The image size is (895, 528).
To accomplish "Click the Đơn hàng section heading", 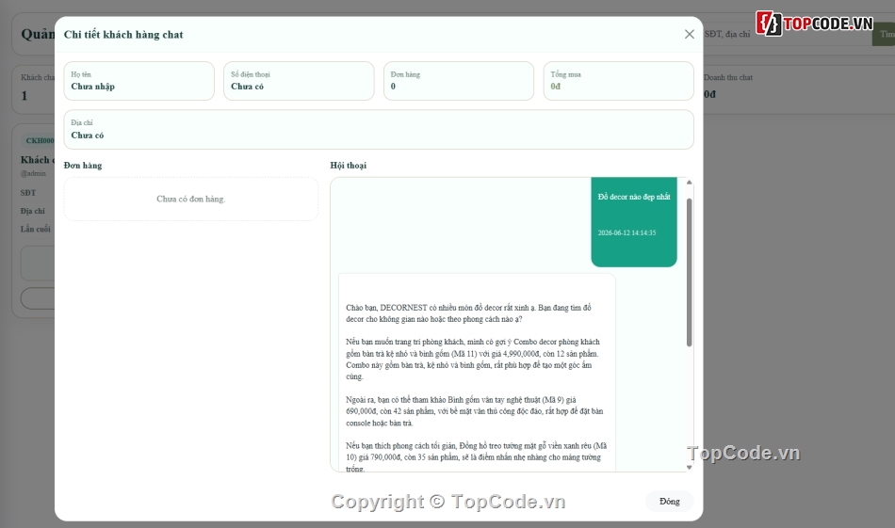I will [83, 166].
